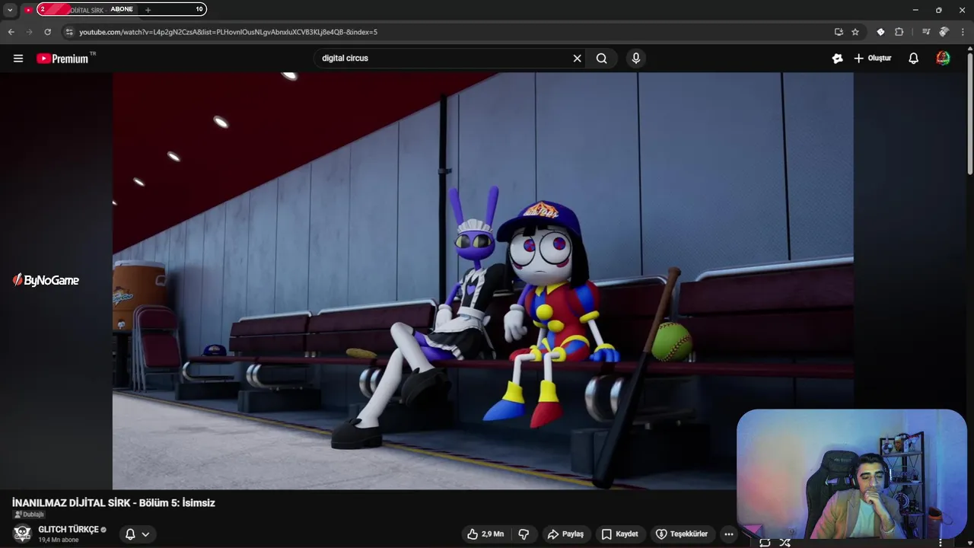The height and width of the screenshot is (548, 974).
Task: Click the Oluştur create button
Action: (x=873, y=59)
